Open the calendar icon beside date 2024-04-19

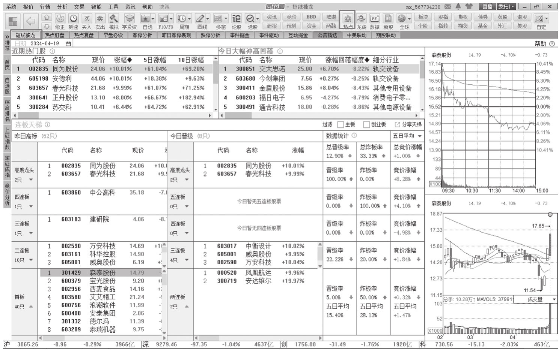click(x=68, y=43)
